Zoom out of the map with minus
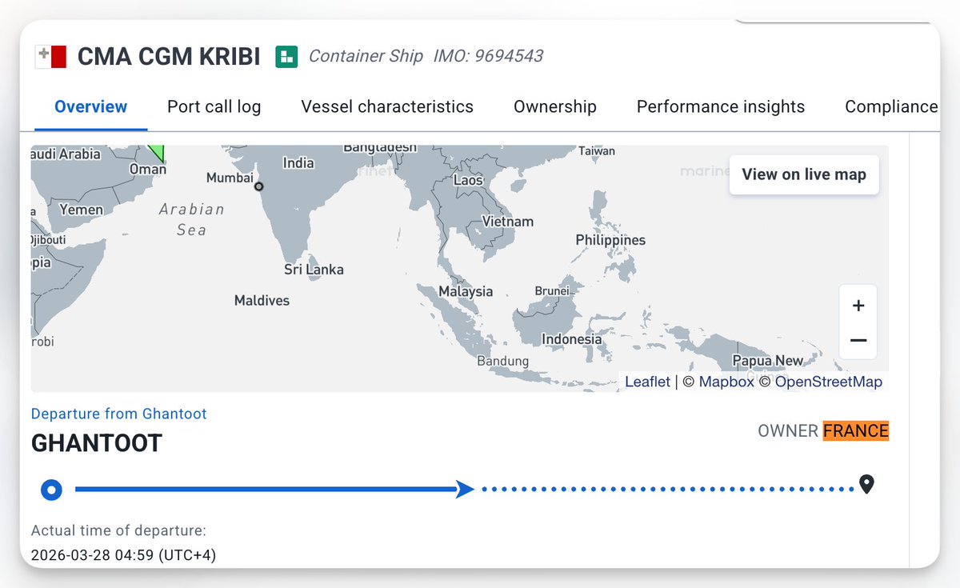Viewport: 960px width, 588px height. [x=858, y=340]
